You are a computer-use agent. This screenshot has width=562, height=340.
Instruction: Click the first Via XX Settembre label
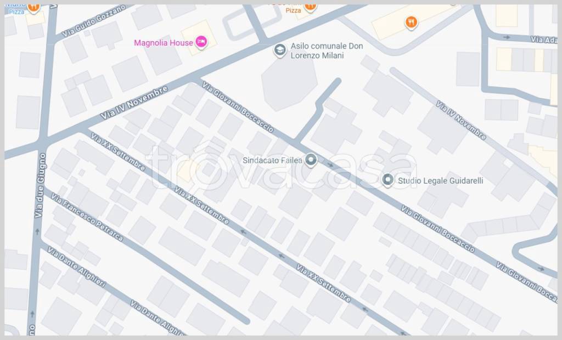point(118,151)
